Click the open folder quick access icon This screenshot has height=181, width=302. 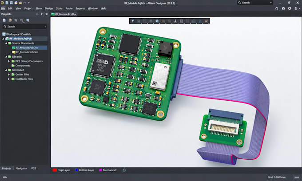[20, 3]
